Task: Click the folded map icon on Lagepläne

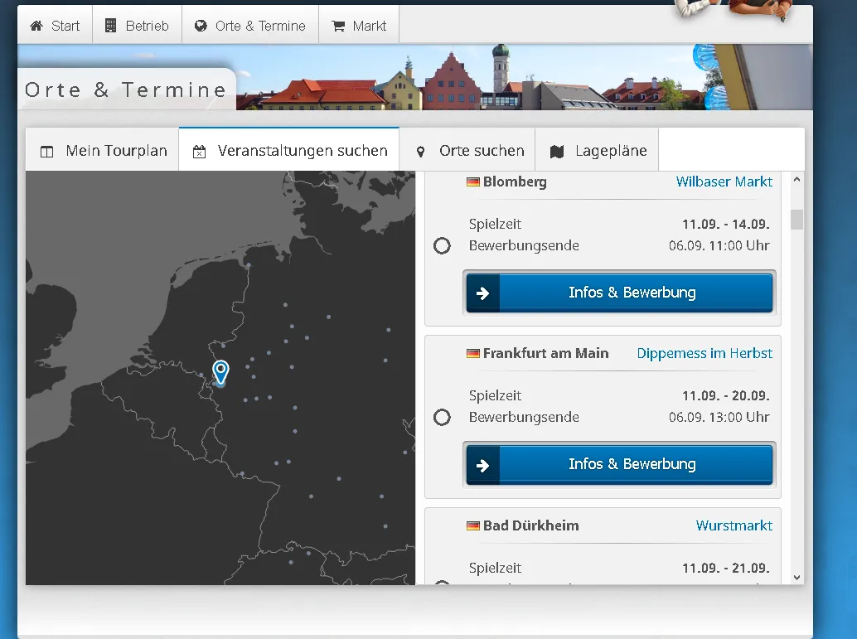Action: tap(557, 152)
